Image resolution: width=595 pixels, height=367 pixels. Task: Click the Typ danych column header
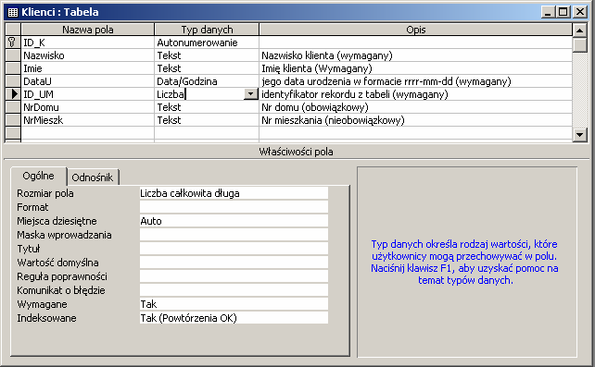click(207, 30)
